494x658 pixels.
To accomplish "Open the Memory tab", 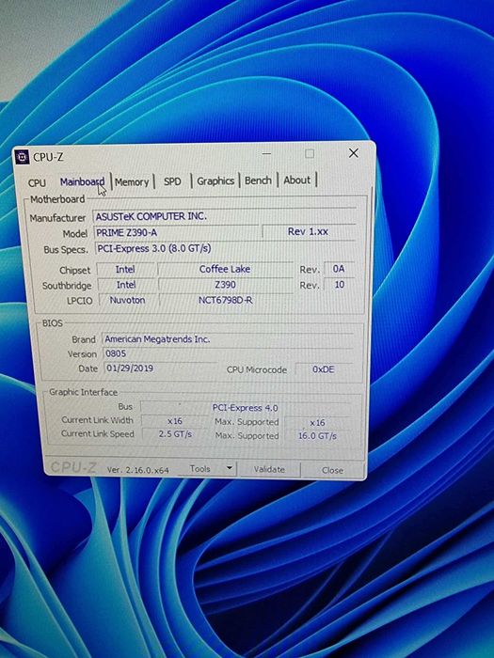I will [x=132, y=181].
